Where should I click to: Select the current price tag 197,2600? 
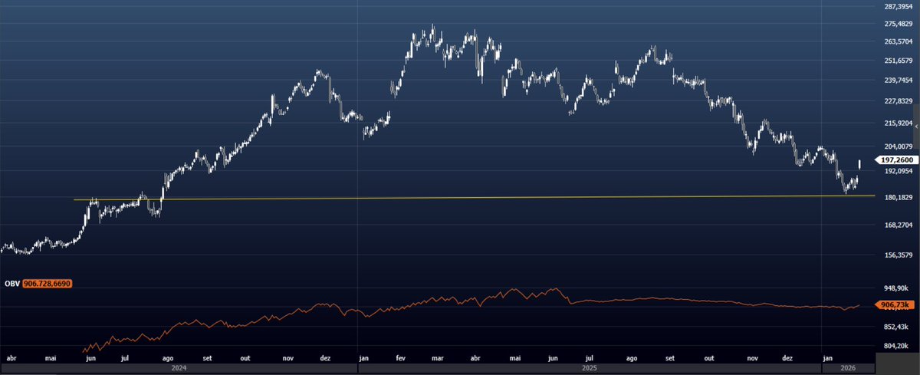click(x=896, y=160)
